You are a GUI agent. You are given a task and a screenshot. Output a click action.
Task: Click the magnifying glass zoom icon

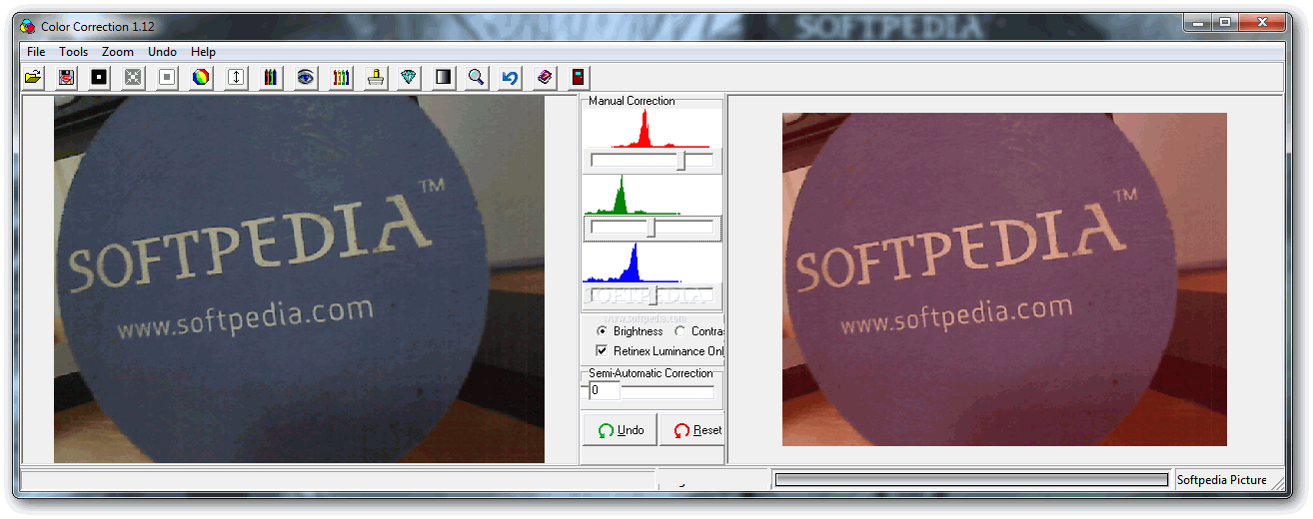(x=477, y=77)
